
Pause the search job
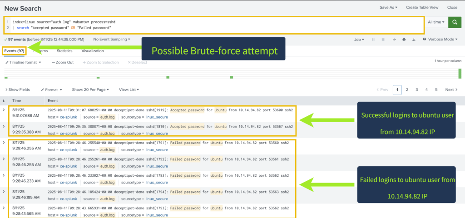click(373, 40)
